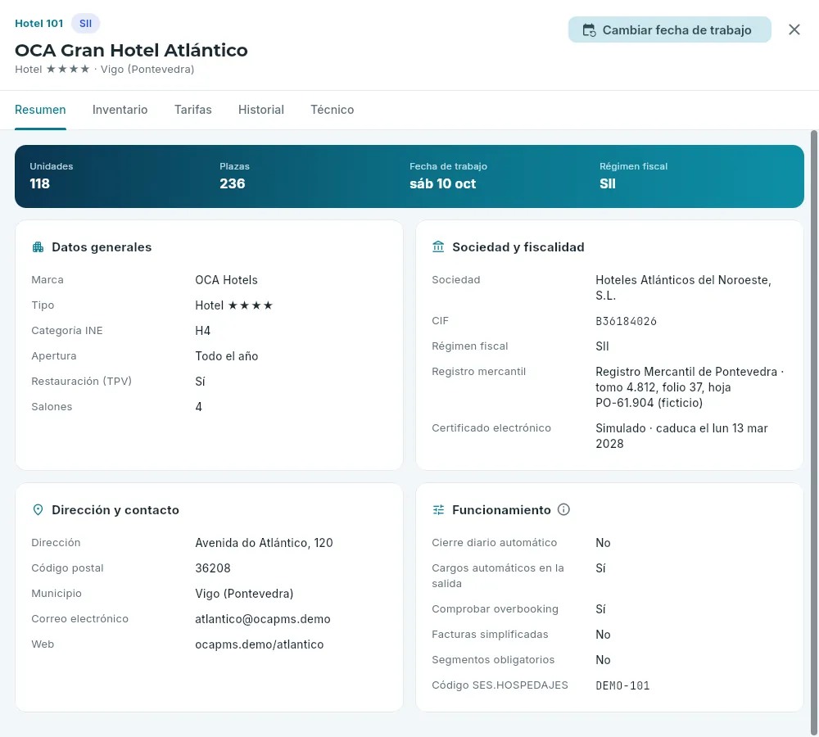
Task: Click the Certificado electrónico expiry text
Action: (x=681, y=436)
